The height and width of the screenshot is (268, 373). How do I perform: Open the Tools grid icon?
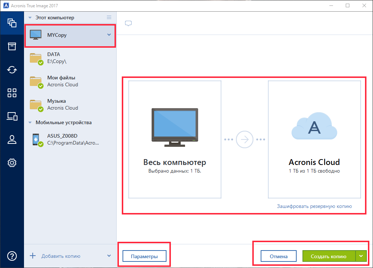click(12, 93)
